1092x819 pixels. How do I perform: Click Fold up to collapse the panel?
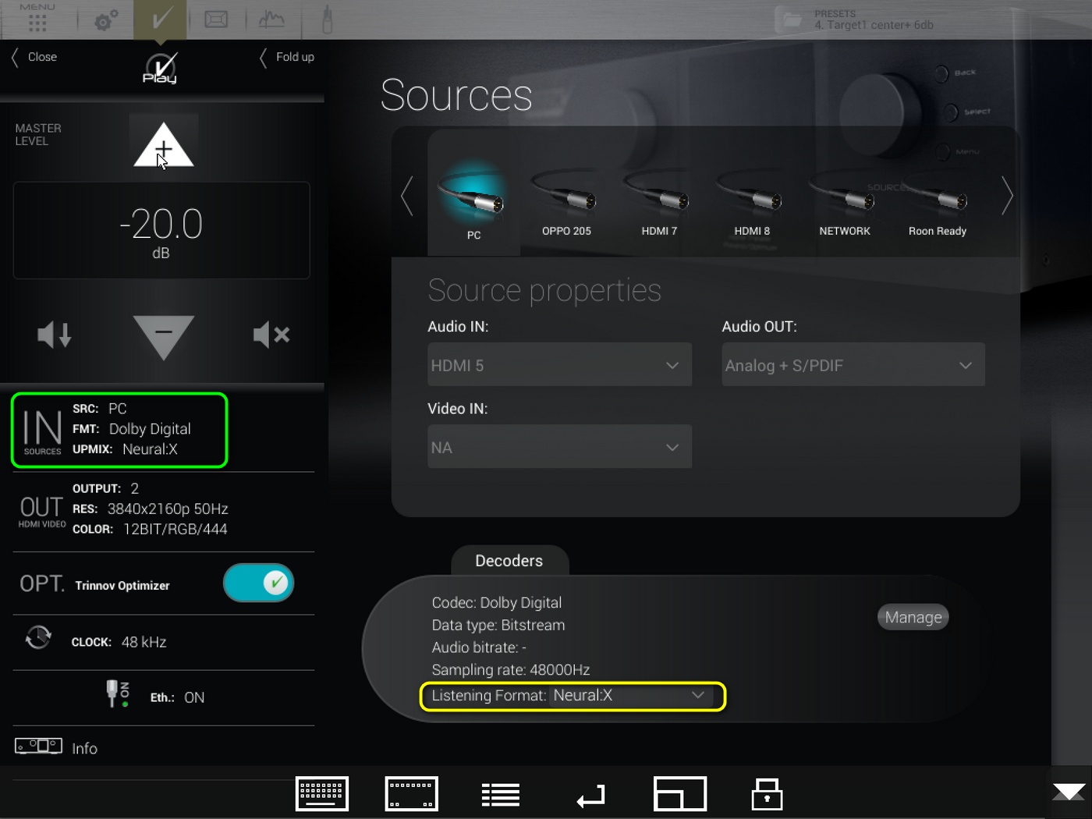point(287,57)
